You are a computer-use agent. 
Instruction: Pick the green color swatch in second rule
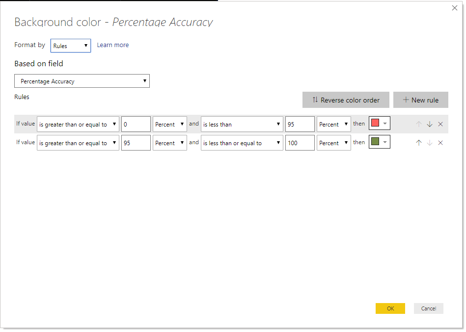coord(379,142)
